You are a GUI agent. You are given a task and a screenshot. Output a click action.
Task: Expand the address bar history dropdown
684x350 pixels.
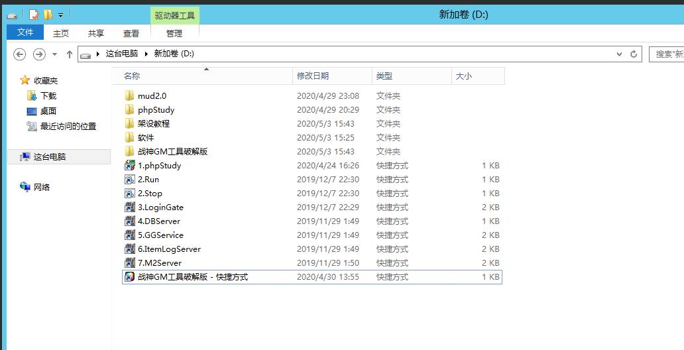pos(620,54)
